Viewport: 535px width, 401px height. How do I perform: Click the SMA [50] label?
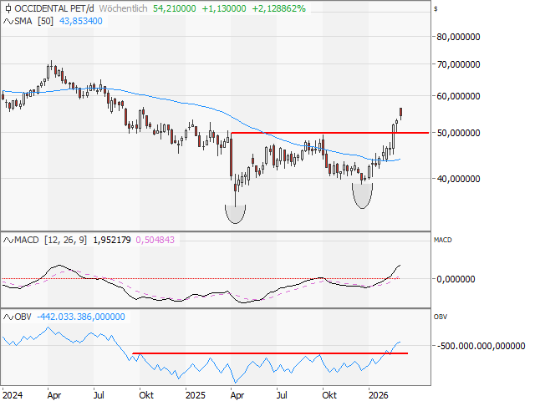(33, 21)
